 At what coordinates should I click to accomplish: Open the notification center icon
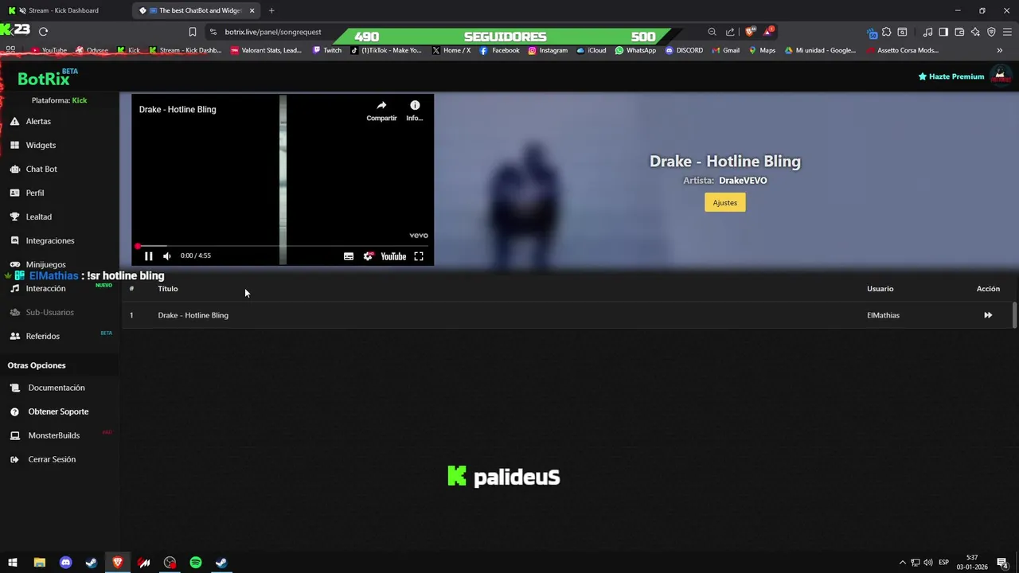[1002, 563]
